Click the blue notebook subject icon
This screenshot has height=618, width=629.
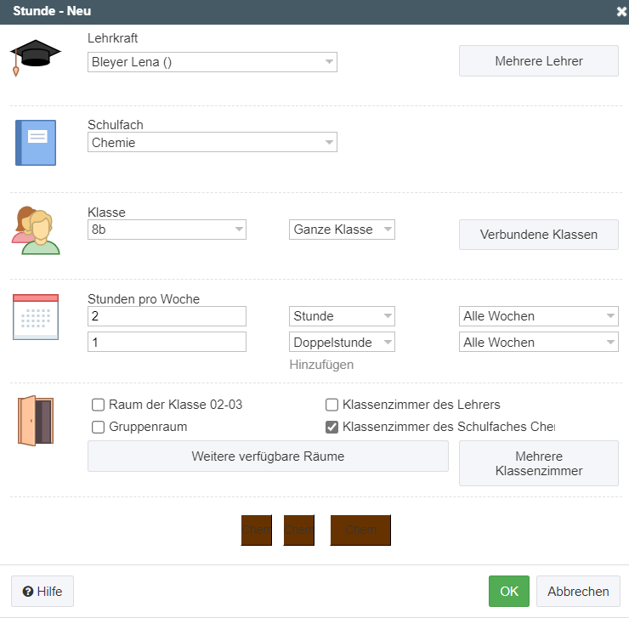[x=36, y=143]
